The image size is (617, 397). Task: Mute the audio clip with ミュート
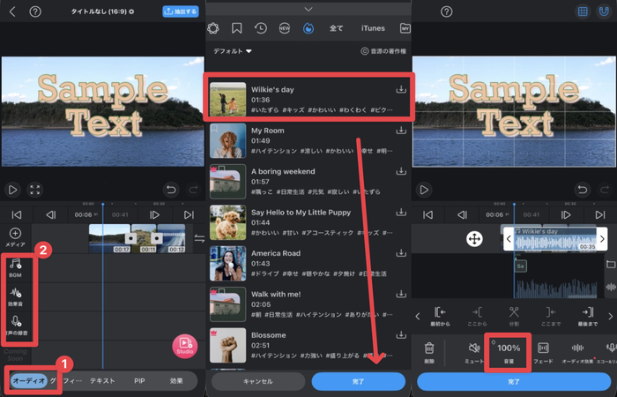pyautogui.click(x=475, y=351)
